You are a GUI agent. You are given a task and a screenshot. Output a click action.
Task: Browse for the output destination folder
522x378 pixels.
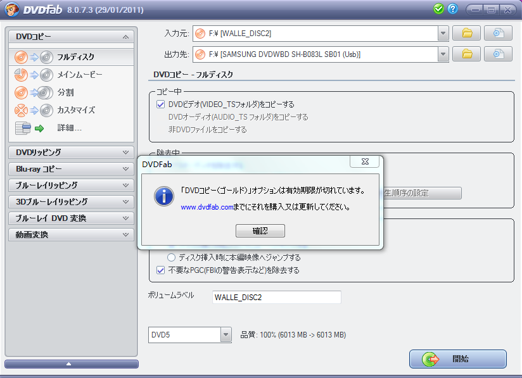point(467,54)
